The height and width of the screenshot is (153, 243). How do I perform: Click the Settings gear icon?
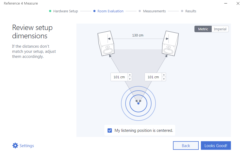(x=15, y=145)
